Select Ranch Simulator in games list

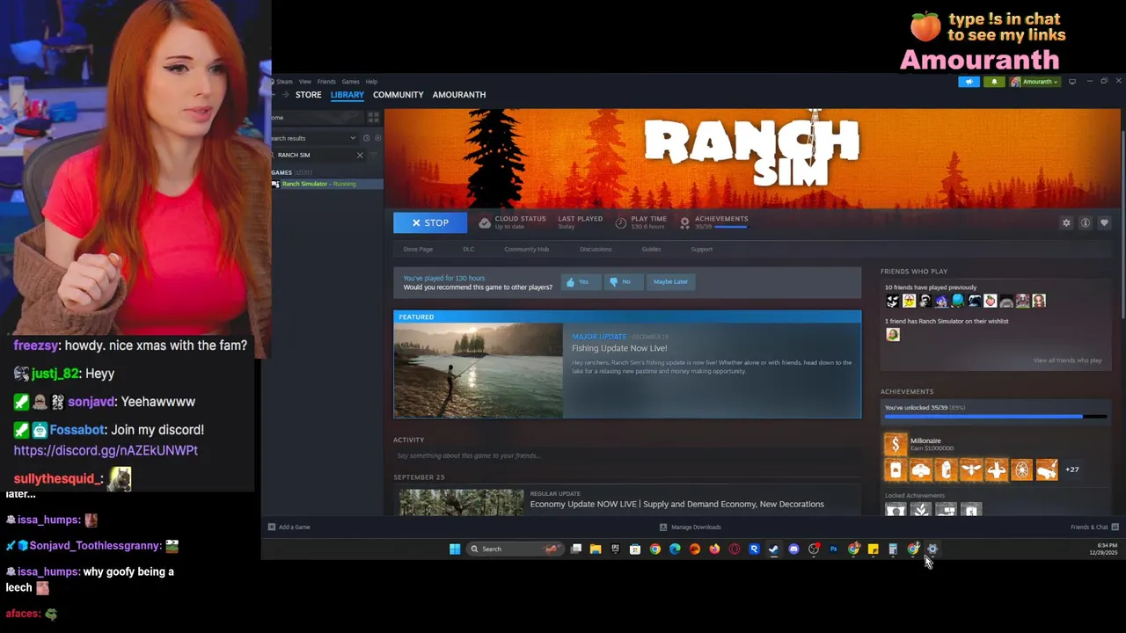pyautogui.click(x=326, y=184)
